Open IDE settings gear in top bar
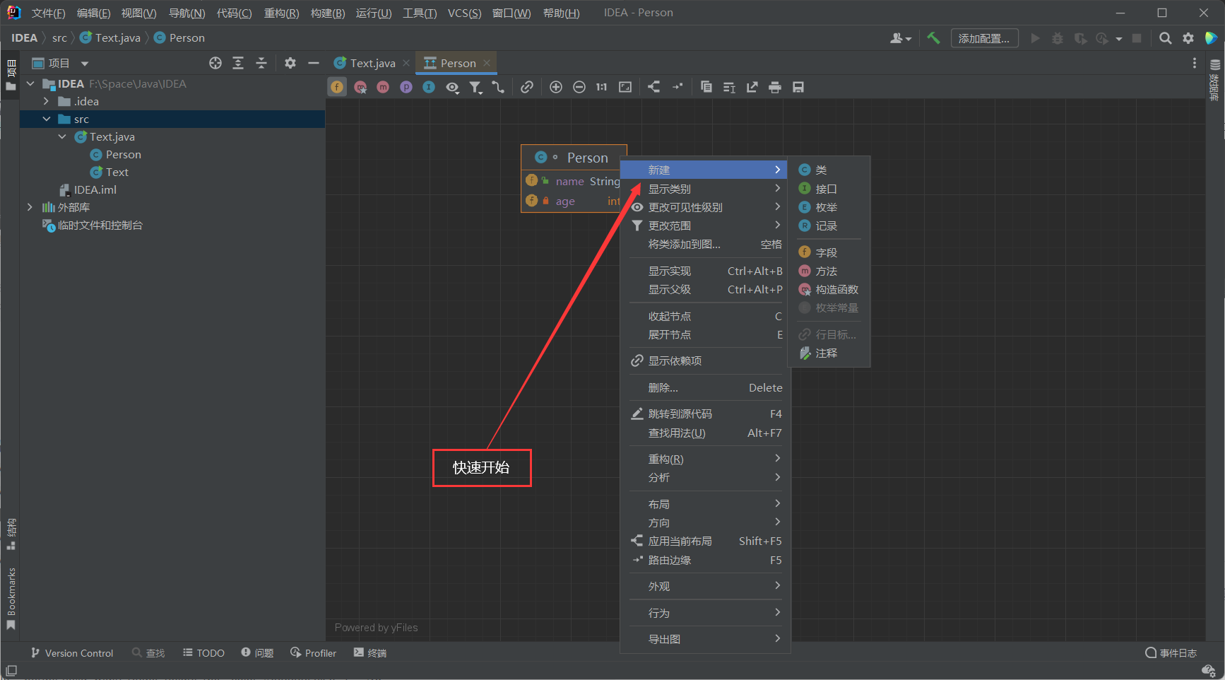 pos(1188,38)
